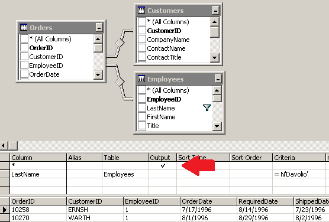The width and height of the screenshot is (329, 222).
Task: Click the OrderID results column header
Action: pos(38,201)
